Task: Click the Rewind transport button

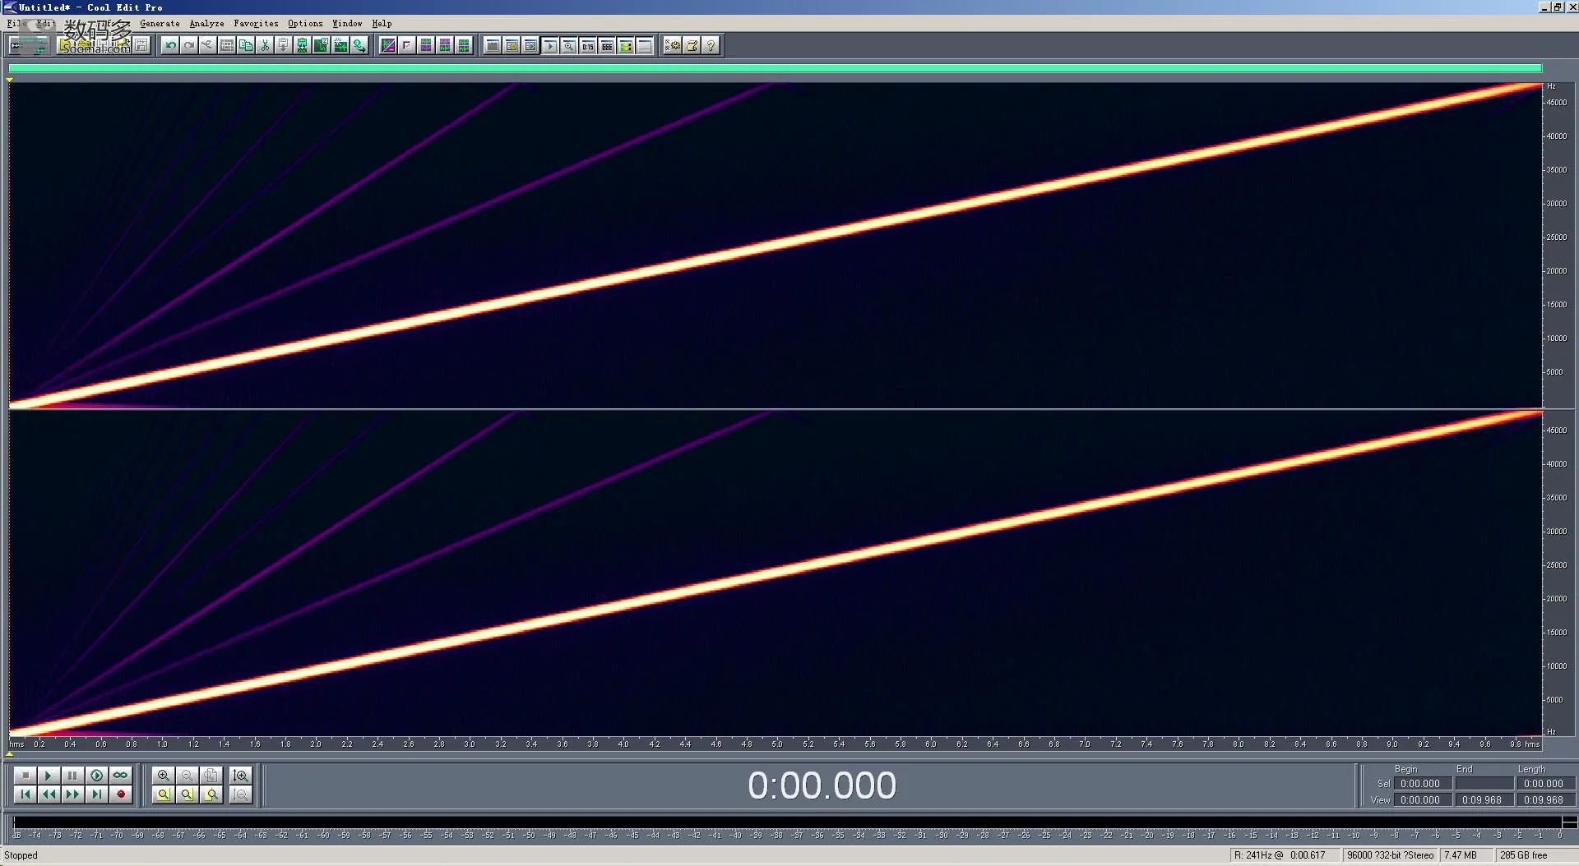Action: pyautogui.click(x=49, y=794)
